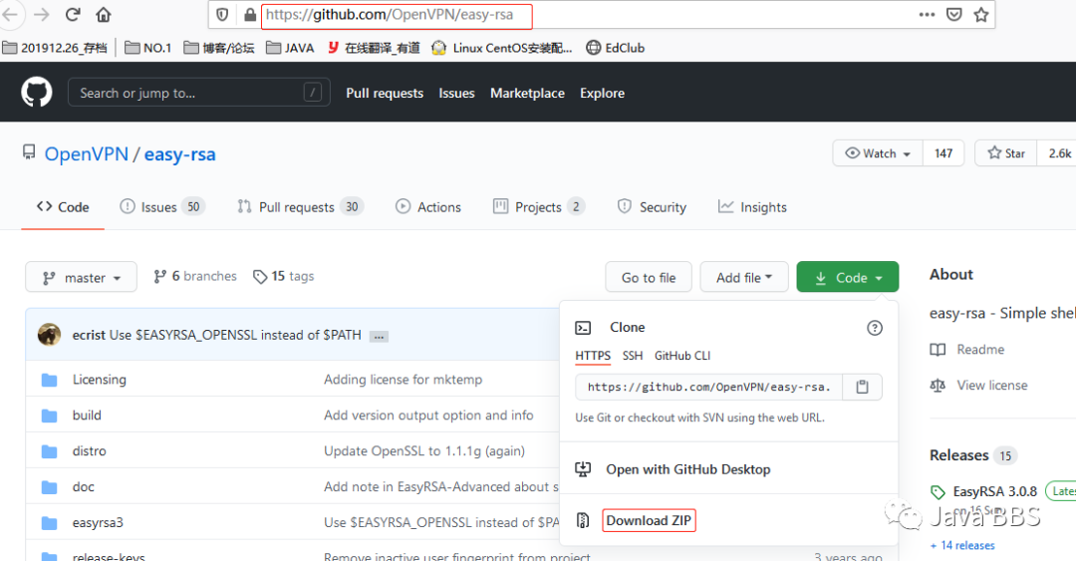Viewport: 1076px width, 561px height.
Task: Expand the commit message ellipsis button
Action: click(379, 337)
